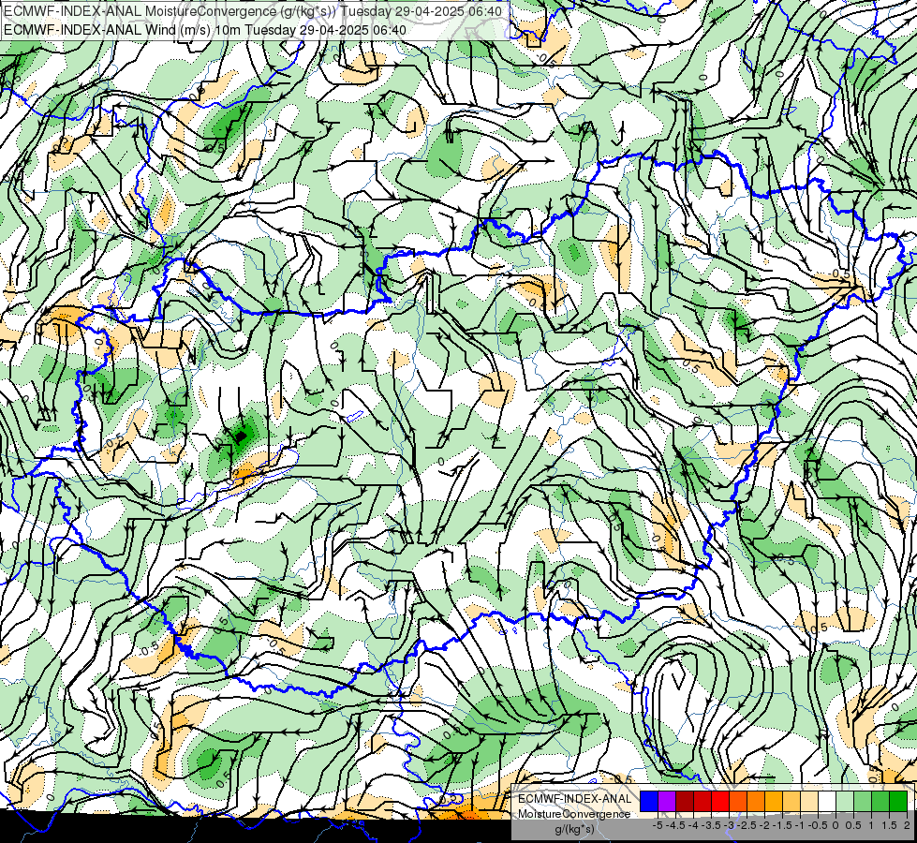Viewport: 917px width, 843px height.
Task: Click the -4.5 tick label on the legend
Action: pos(676,825)
